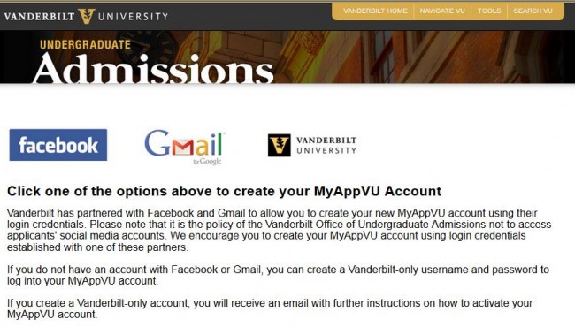
Task: Click the Facebook logo to sign up
Action: (58, 145)
